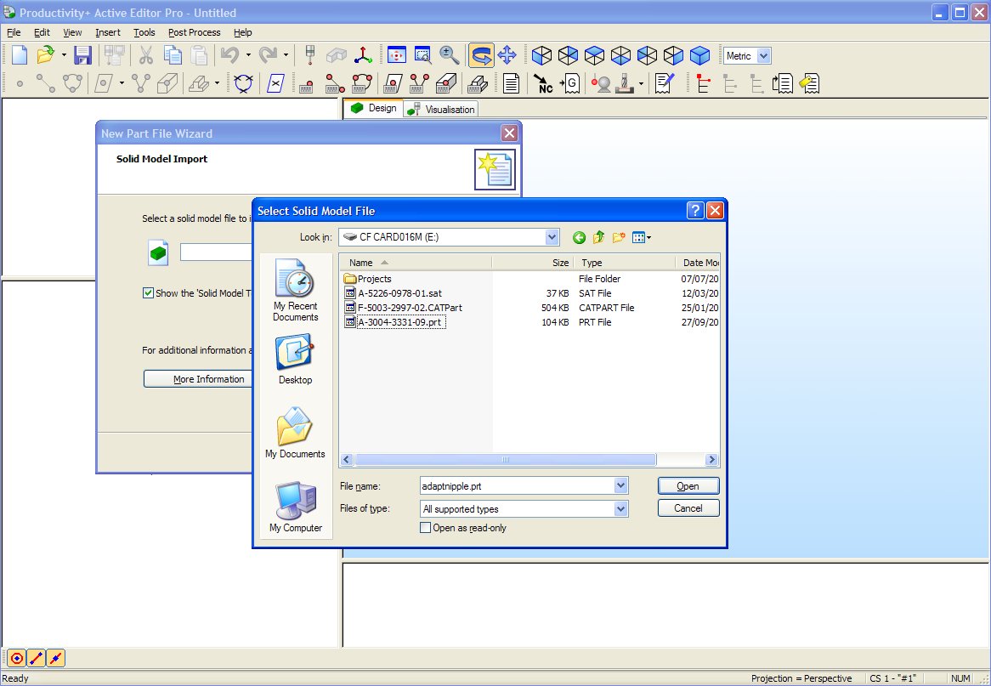Click the solid blue cube view icon
This screenshot has width=991, height=686.
point(699,56)
